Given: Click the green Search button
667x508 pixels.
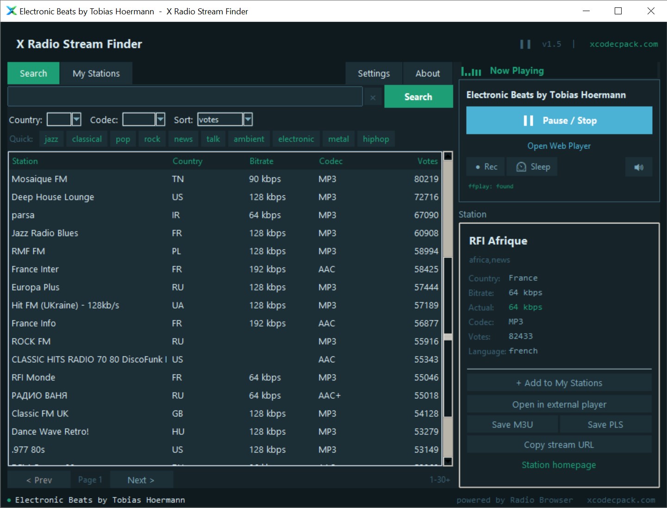Looking at the screenshot, I should point(418,97).
